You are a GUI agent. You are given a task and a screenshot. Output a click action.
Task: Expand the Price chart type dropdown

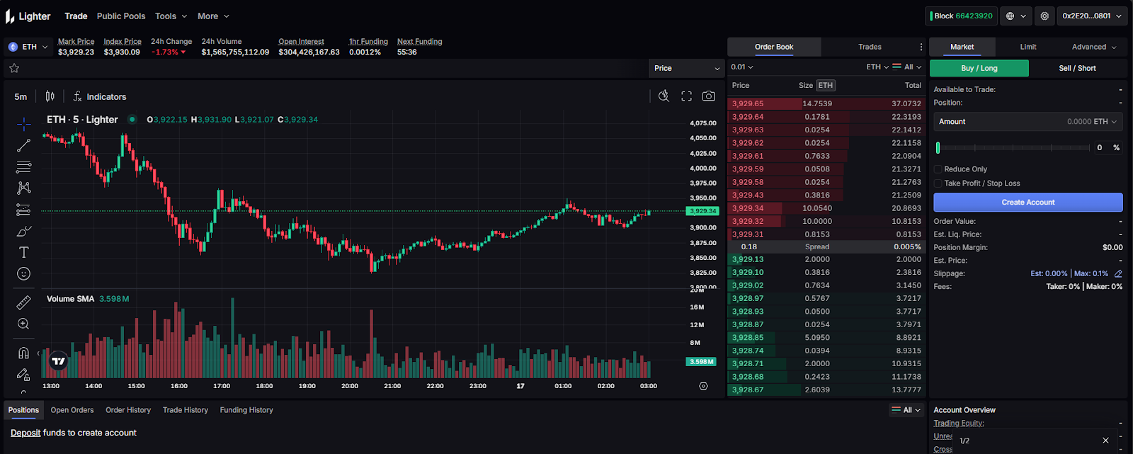coord(685,68)
